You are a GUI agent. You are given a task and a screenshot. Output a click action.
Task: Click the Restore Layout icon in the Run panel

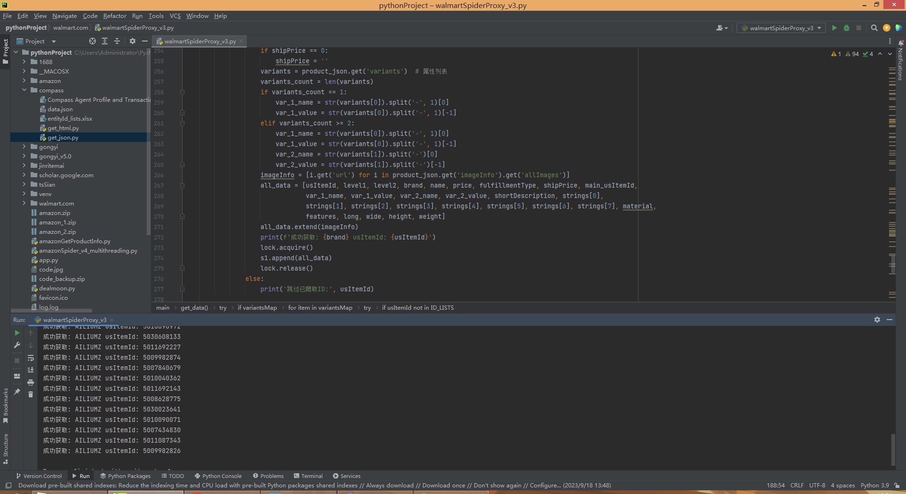tap(17, 376)
